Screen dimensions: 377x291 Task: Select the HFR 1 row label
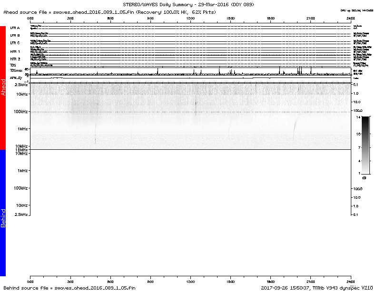click(x=15, y=51)
